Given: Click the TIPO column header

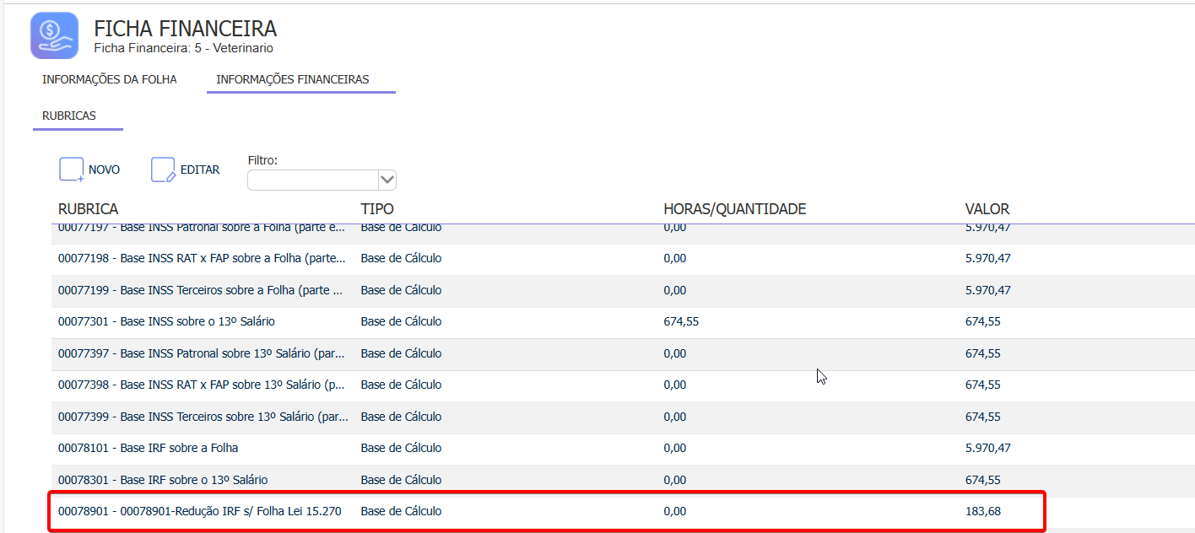Looking at the screenshot, I should tap(377, 209).
